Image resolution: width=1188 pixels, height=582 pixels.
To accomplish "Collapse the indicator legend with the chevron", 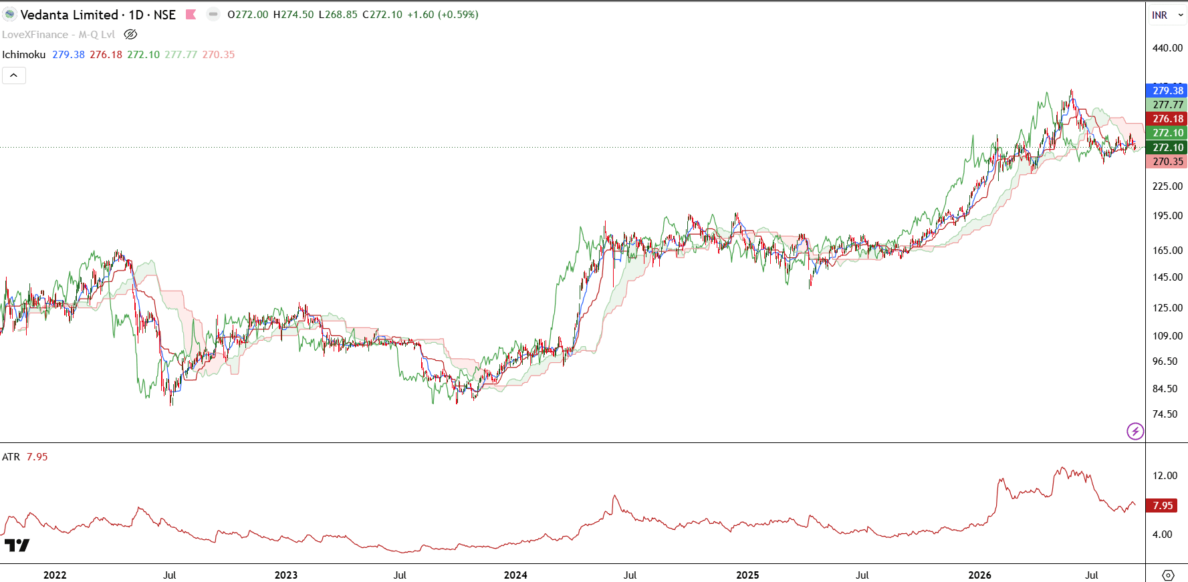I will [x=14, y=76].
